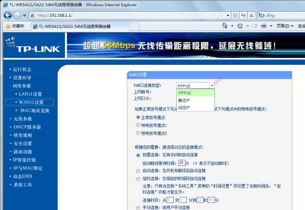This screenshot has height=210, width=305.
Task: Open IP带宽控制 in sidebar
Action: 24,160
